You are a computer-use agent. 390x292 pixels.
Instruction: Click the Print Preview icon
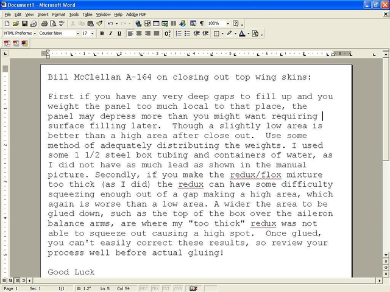tap(53, 24)
